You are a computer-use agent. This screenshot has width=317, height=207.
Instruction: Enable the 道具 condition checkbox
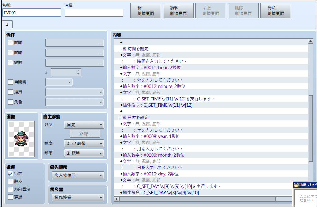pos(10,92)
